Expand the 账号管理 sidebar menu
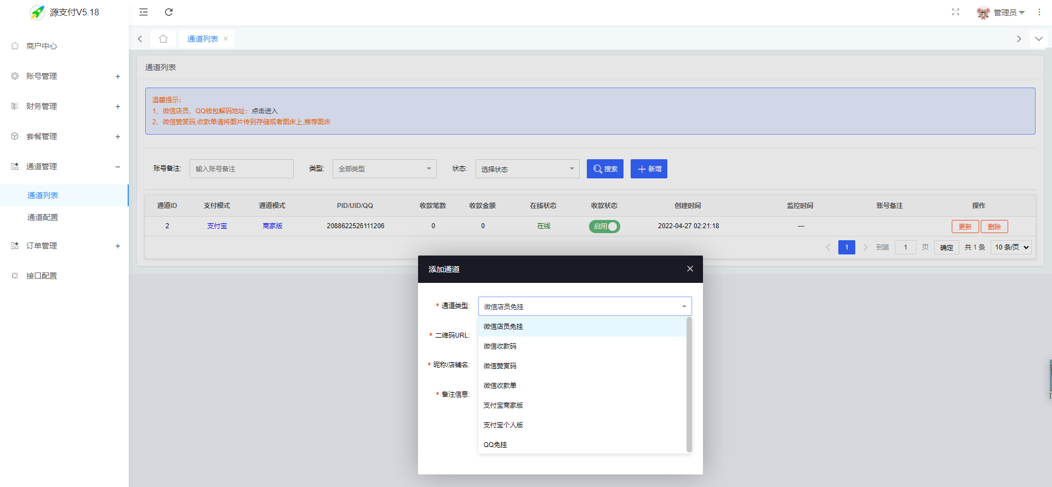Viewport: 1052px width, 487px height. pos(65,76)
